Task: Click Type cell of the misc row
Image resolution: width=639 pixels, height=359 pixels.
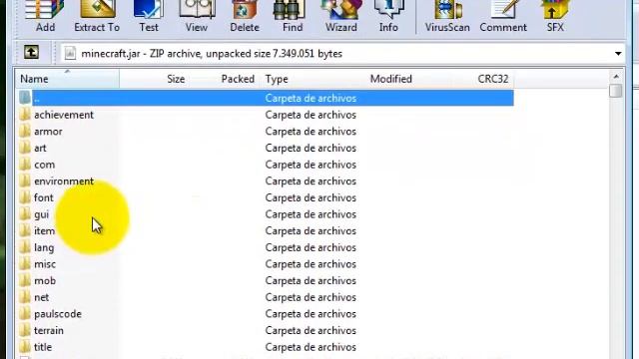Action: (311, 263)
